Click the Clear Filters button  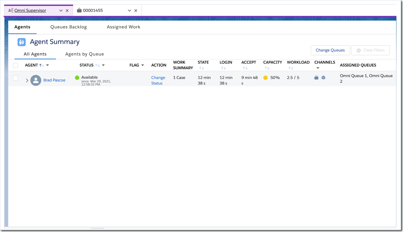(x=371, y=50)
